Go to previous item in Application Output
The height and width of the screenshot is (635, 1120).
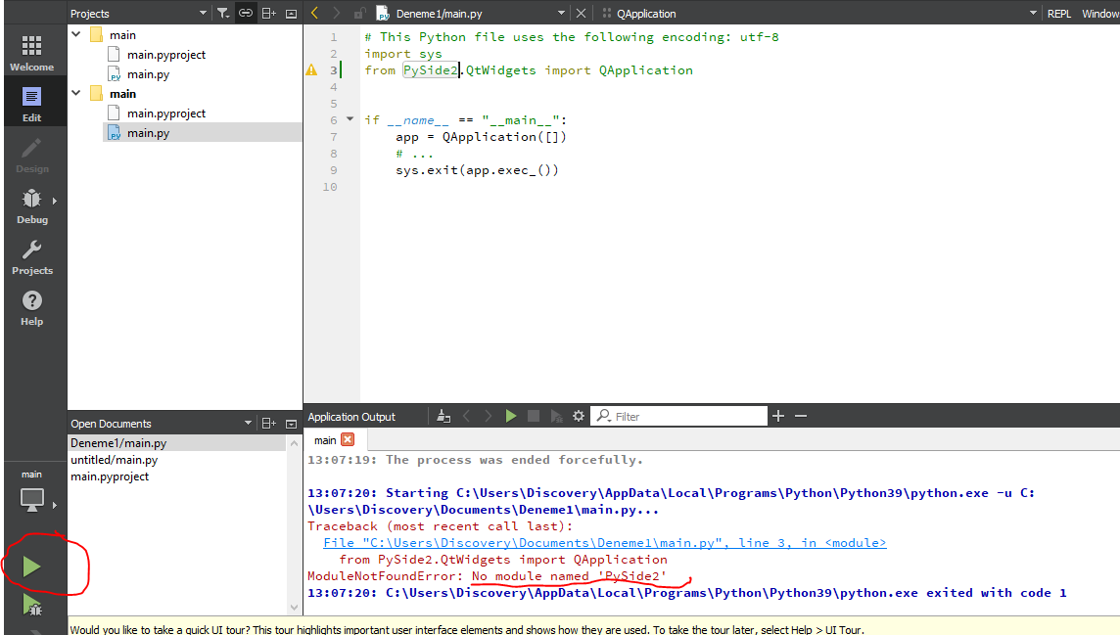[466, 416]
